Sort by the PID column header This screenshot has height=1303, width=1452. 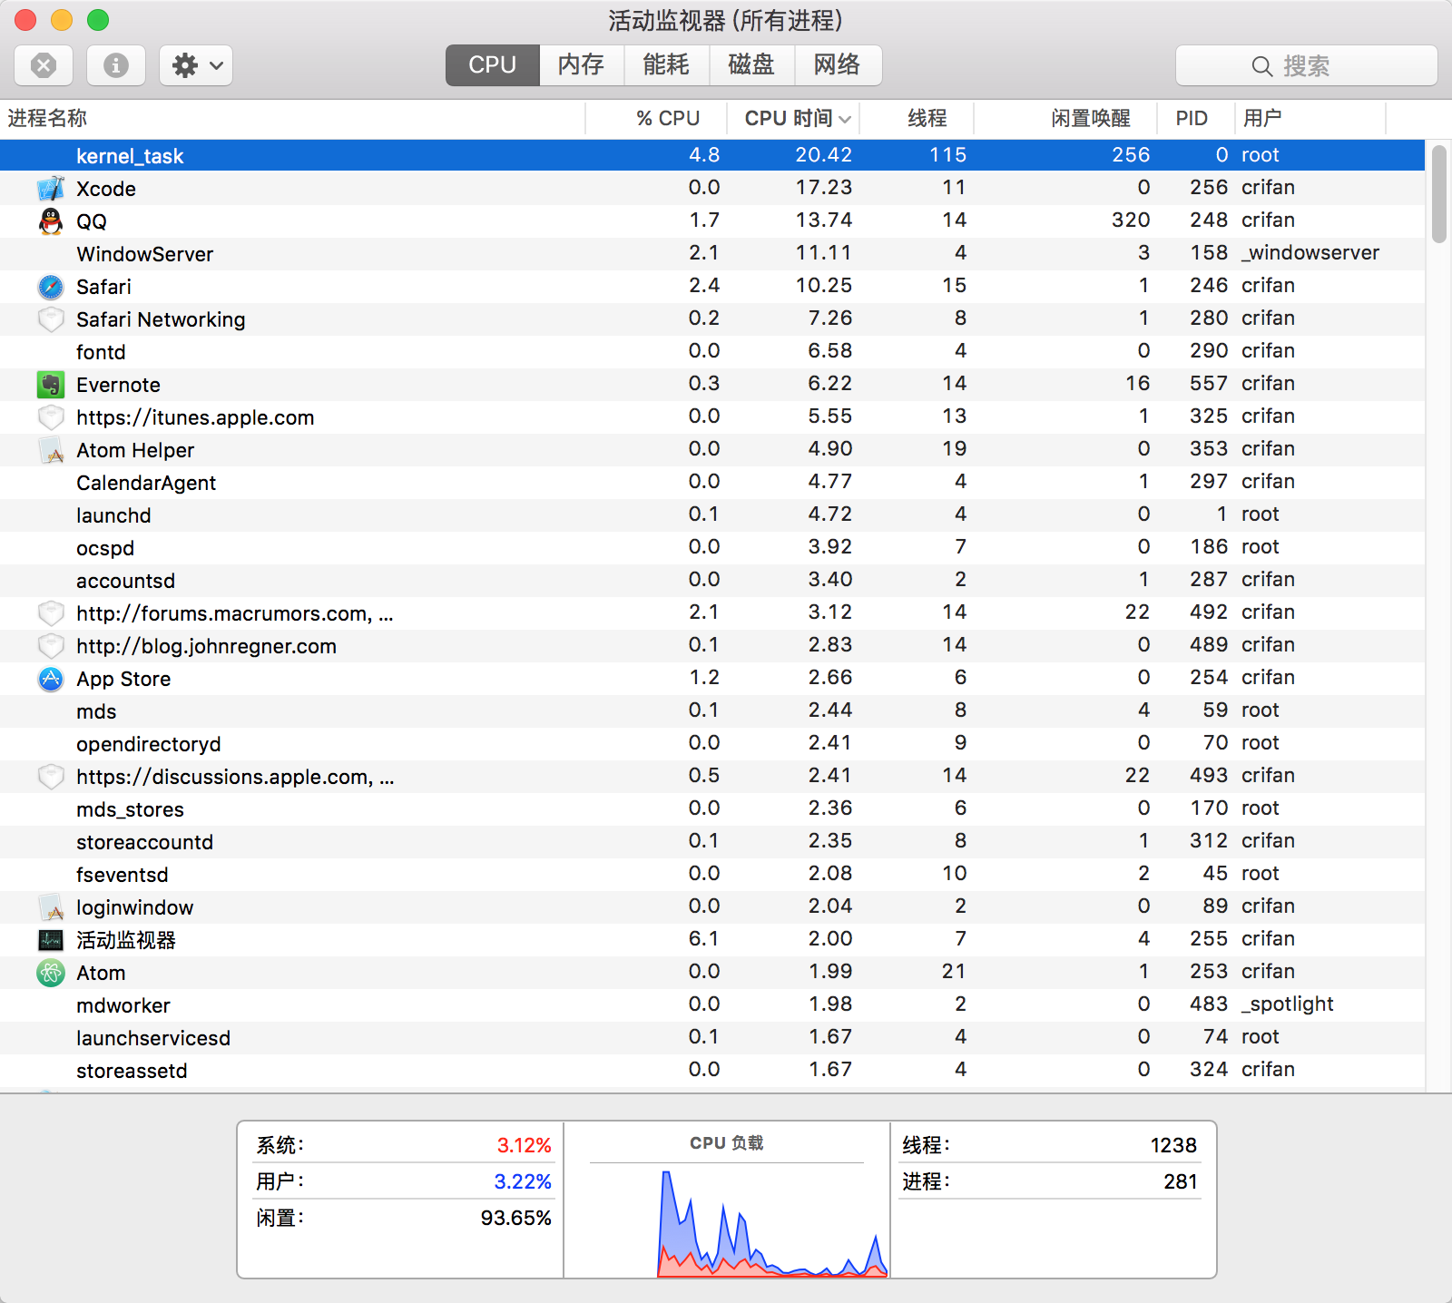(1195, 119)
